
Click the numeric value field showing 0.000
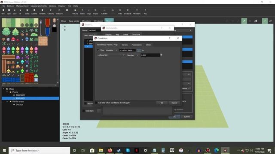coord(150,55)
